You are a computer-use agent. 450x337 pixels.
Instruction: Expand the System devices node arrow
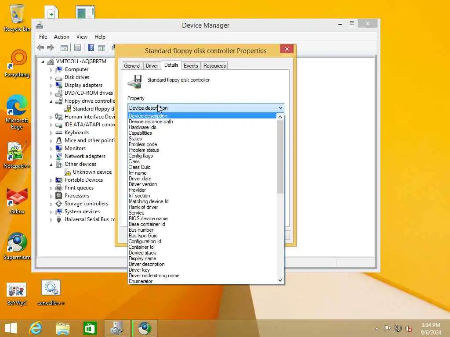(x=51, y=212)
